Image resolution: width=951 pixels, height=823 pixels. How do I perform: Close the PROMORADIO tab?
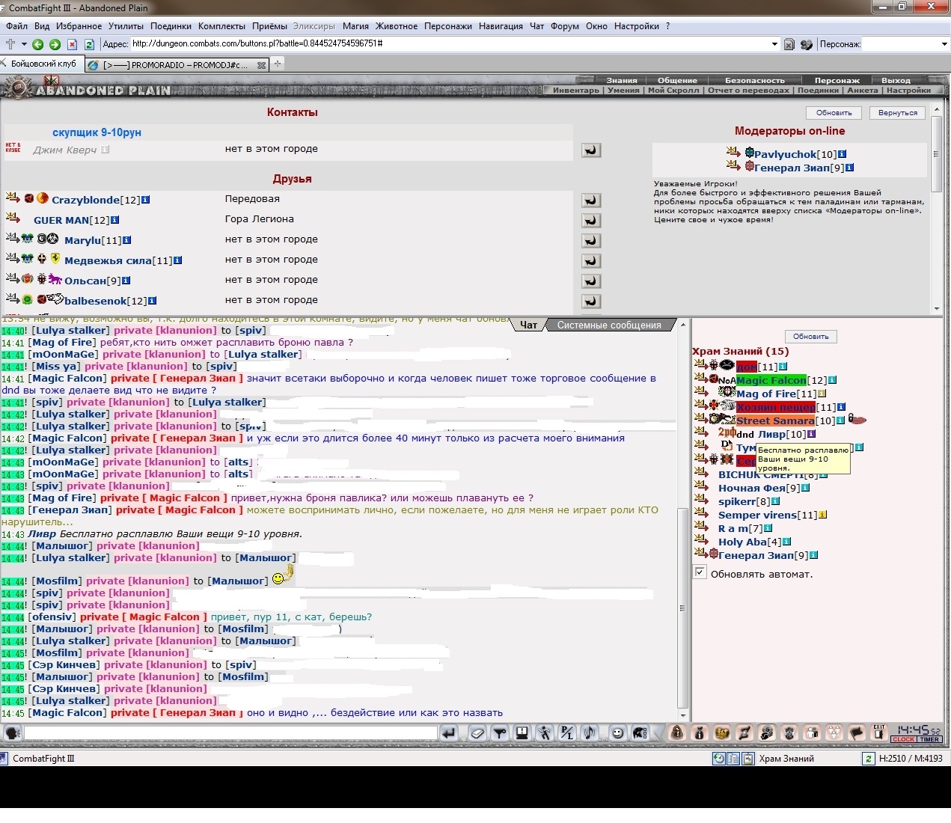[261, 65]
